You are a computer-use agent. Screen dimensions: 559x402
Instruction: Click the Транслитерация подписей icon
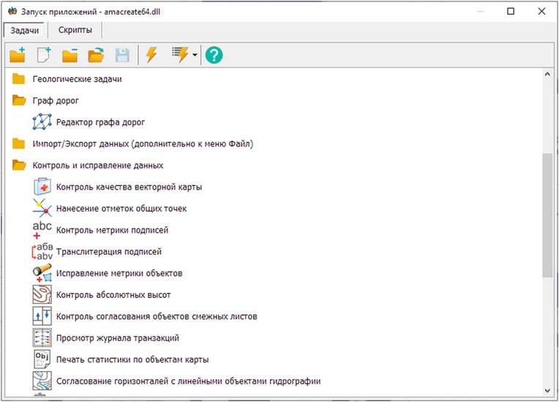coord(42,252)
